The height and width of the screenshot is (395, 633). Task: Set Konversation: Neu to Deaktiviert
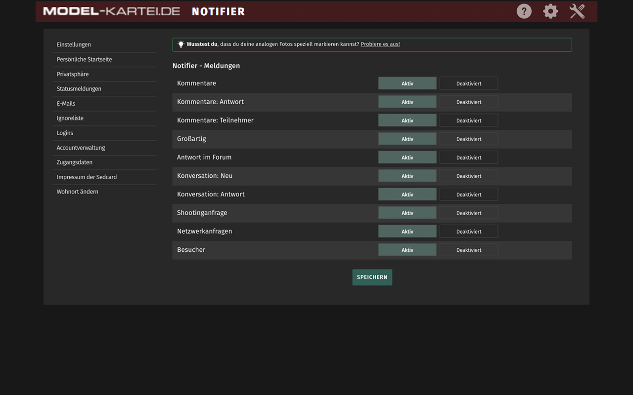[x=469, y=176]
